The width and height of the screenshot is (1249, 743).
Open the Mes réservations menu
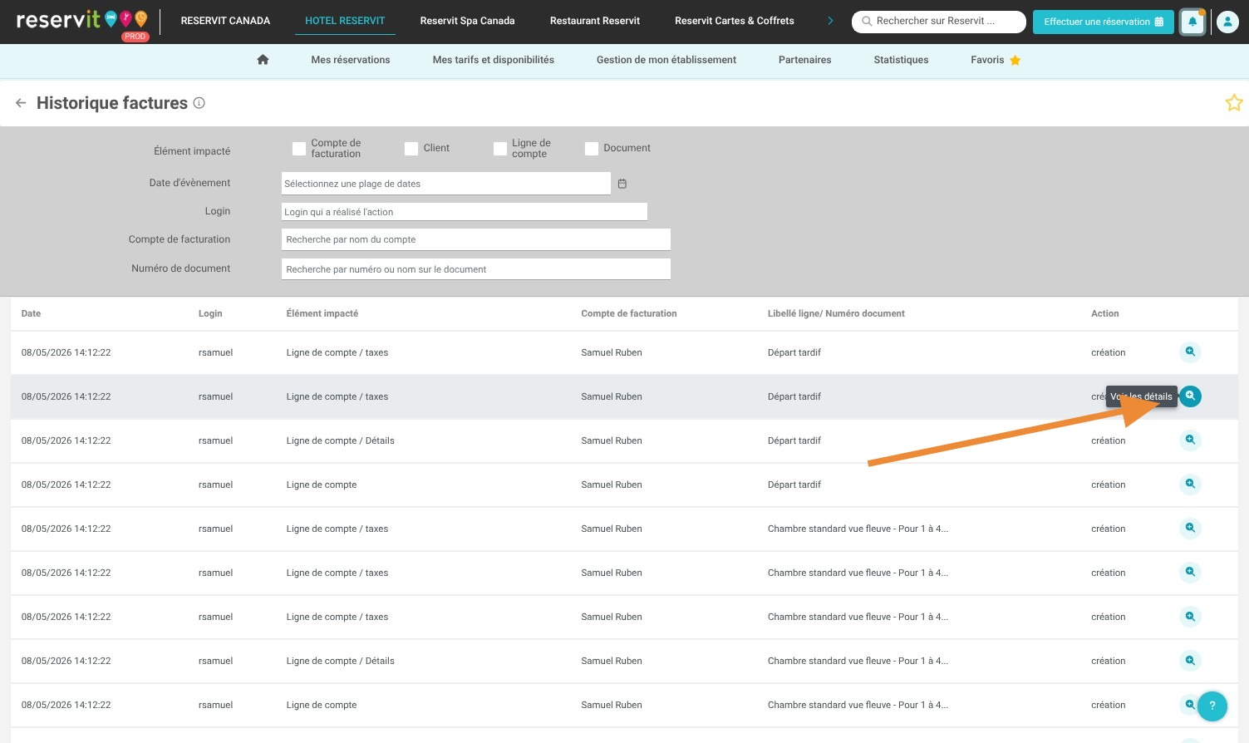click(351, 60)
